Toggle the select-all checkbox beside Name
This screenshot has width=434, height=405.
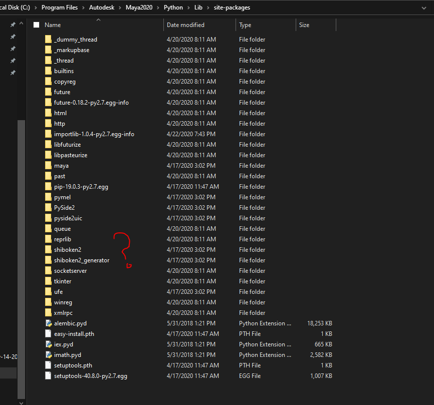pos(36,25)
